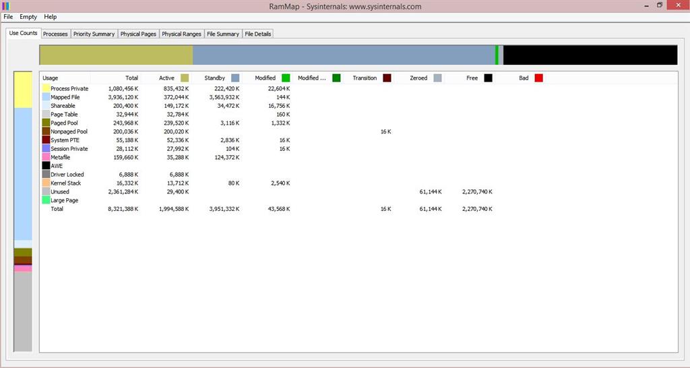Open the Empty menu
This screenshot has width=690, height=368.
coord(28,17)
